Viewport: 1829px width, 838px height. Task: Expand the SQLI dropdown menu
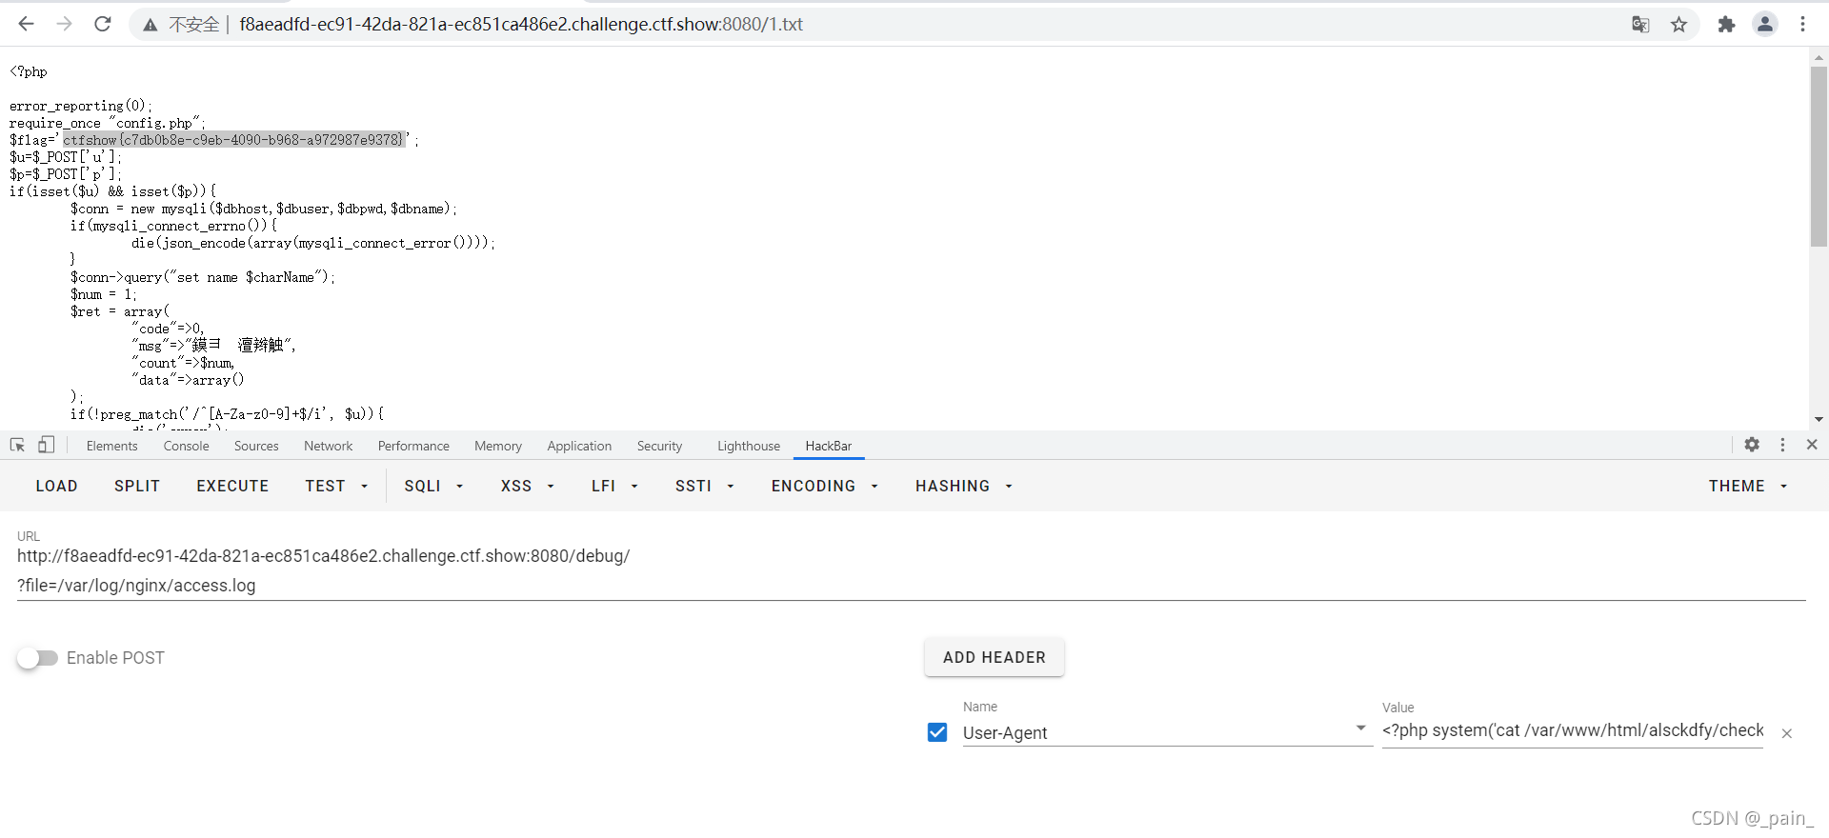(x=433, y=486)
